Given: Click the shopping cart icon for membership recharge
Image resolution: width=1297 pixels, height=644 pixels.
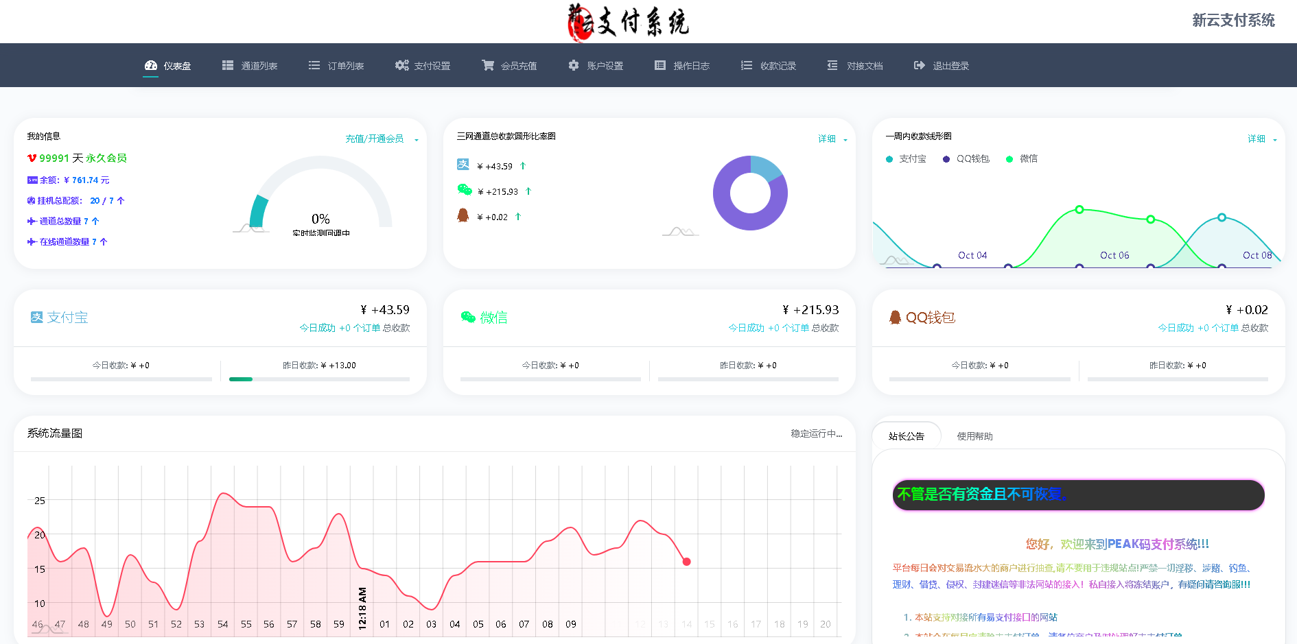Looking at the screenshot, I should click(x=488, y=66).
